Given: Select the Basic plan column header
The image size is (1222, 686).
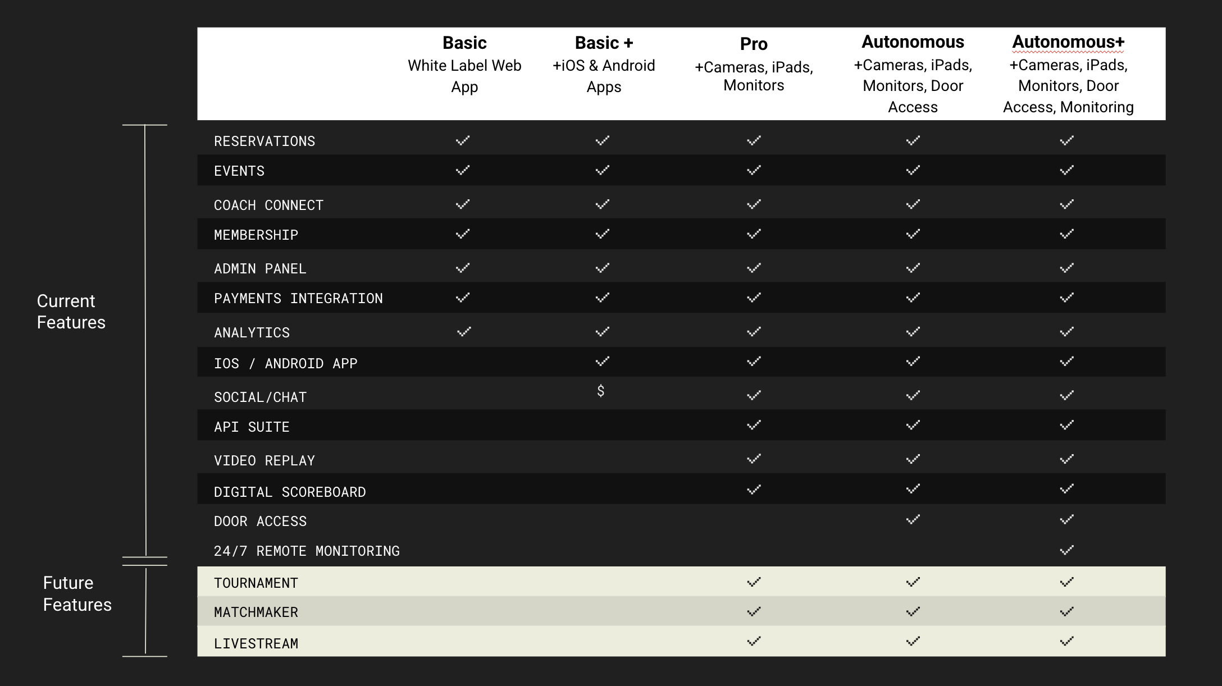Looking at the screenshot, I should click(464, 43).
